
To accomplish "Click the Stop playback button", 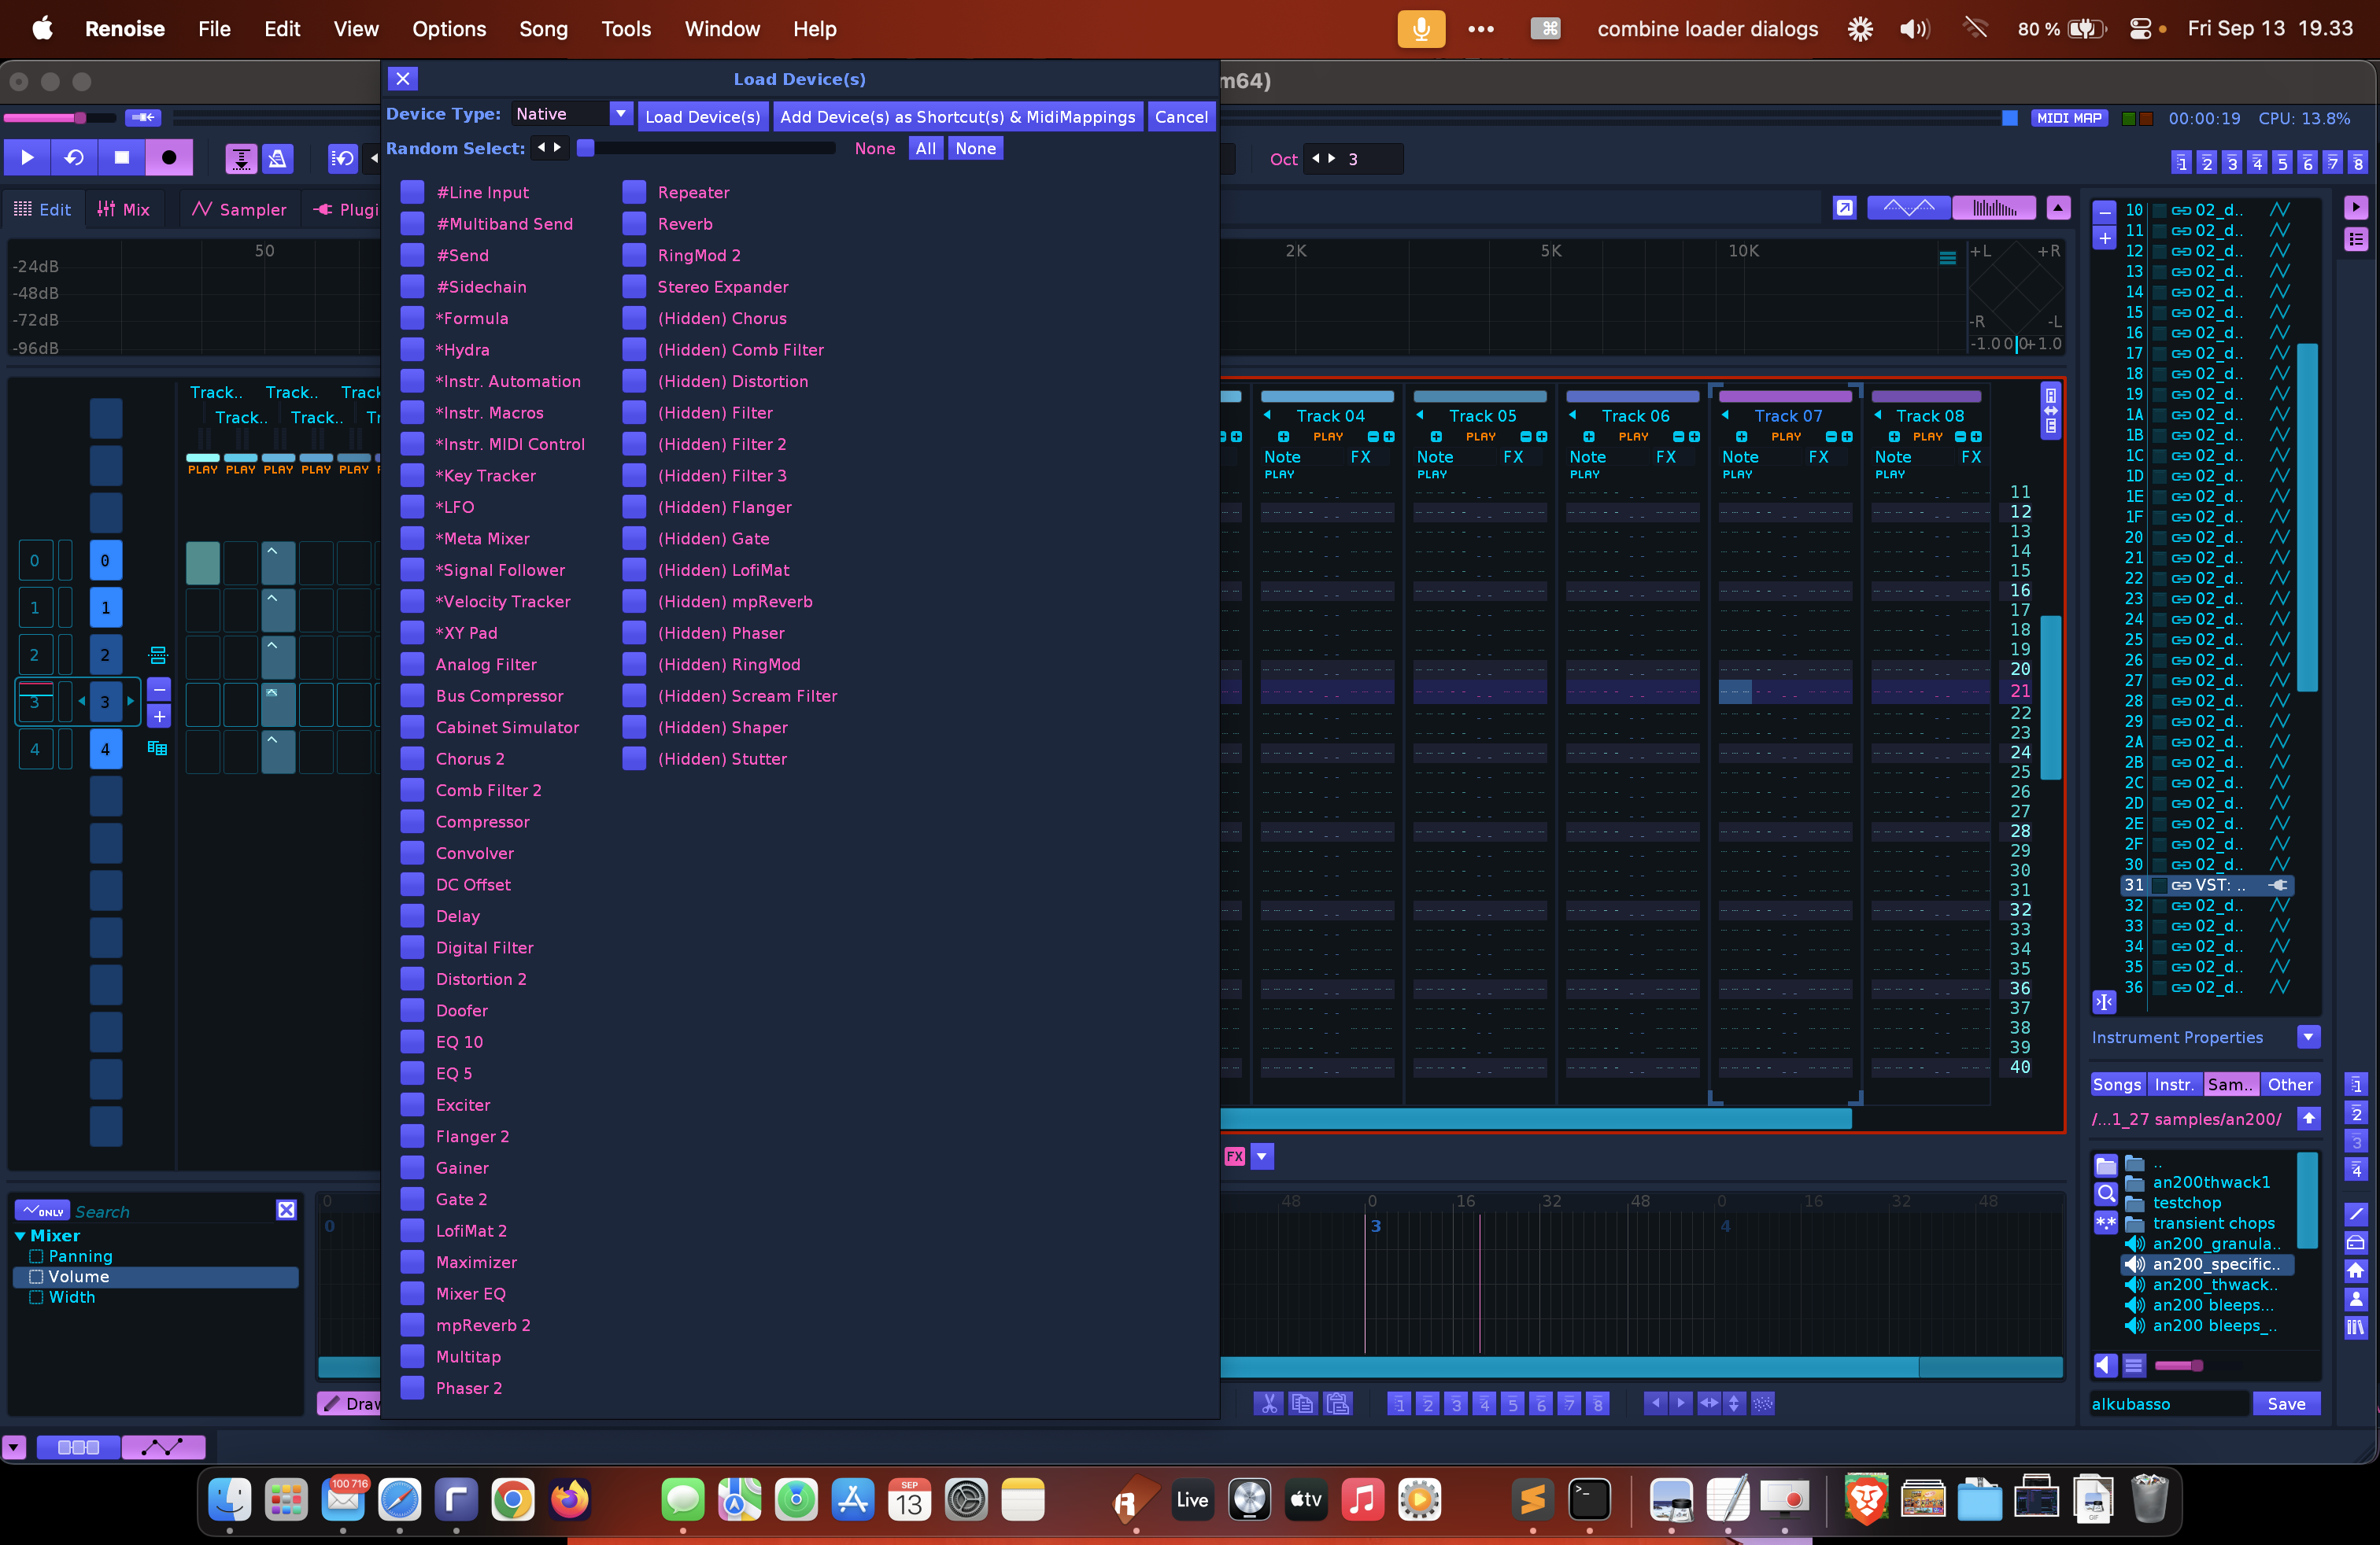I will [122, 158].
